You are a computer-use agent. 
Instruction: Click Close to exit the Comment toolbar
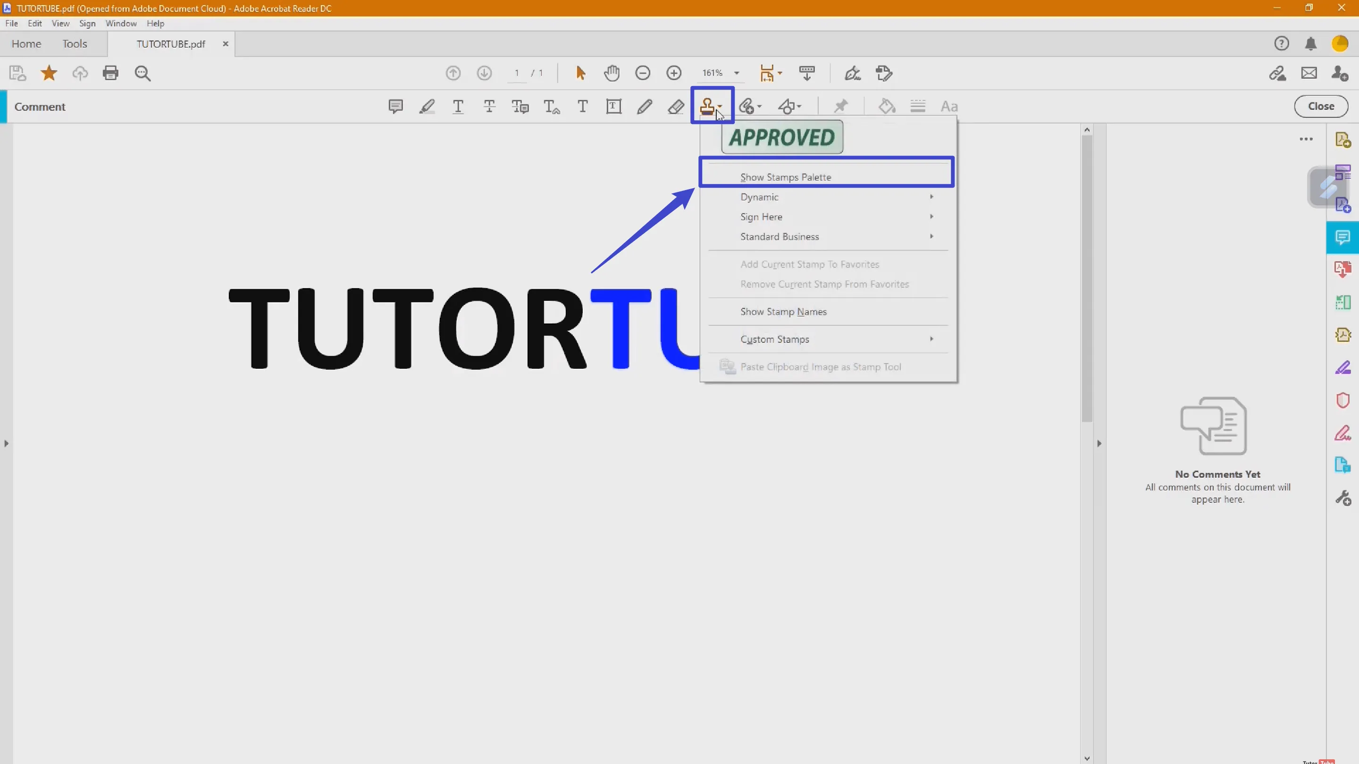tap(1321, 106)
